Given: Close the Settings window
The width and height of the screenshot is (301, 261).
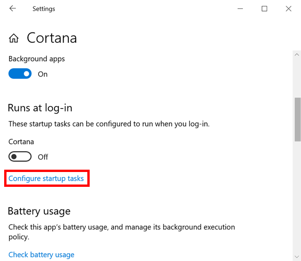Looking at the screenshot, I should (288, 9).
